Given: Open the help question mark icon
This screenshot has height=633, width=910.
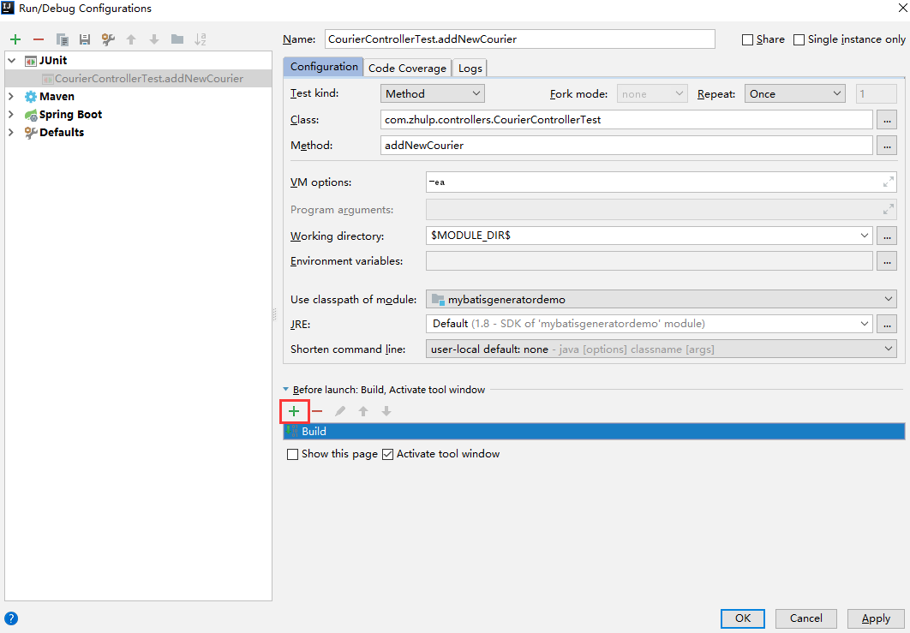Looking at the screenshot, I should point(11,618).
